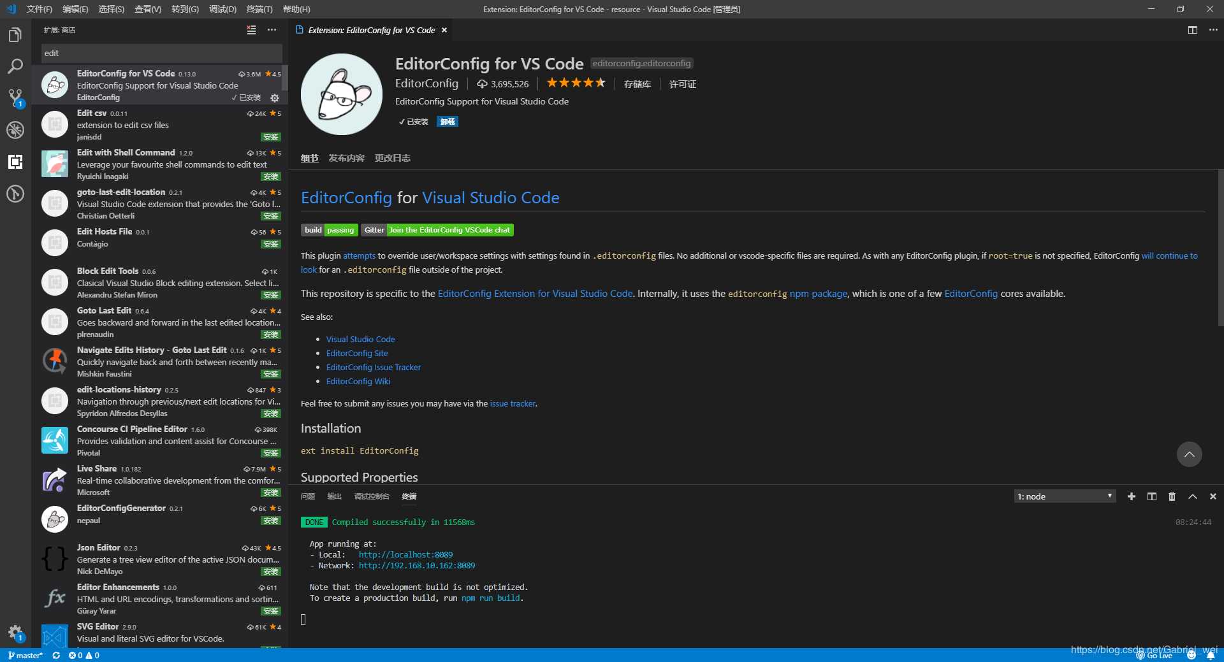
Task: Select Live Share extension in list
Action: (x=159, y=480)
